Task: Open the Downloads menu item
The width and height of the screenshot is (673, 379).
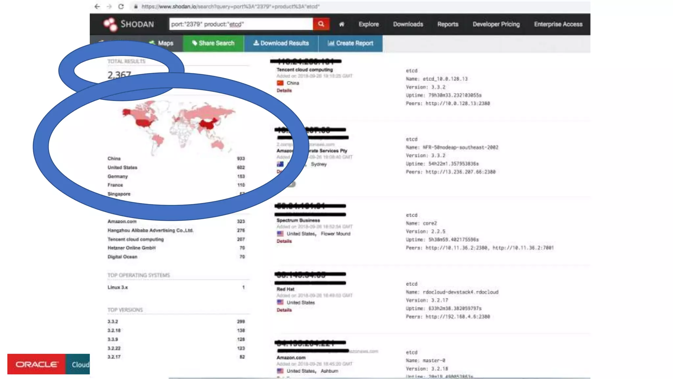Action: tap(408, 24)
